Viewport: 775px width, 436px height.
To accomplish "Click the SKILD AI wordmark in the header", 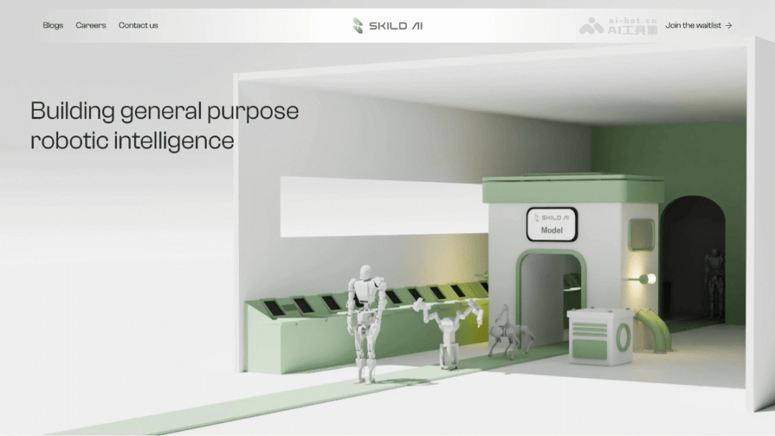I will pyautogui.click(x=396, y=26).
